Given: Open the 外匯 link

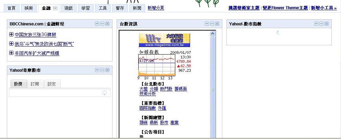Looking at the screenshot, I should [x=162, y=108].
